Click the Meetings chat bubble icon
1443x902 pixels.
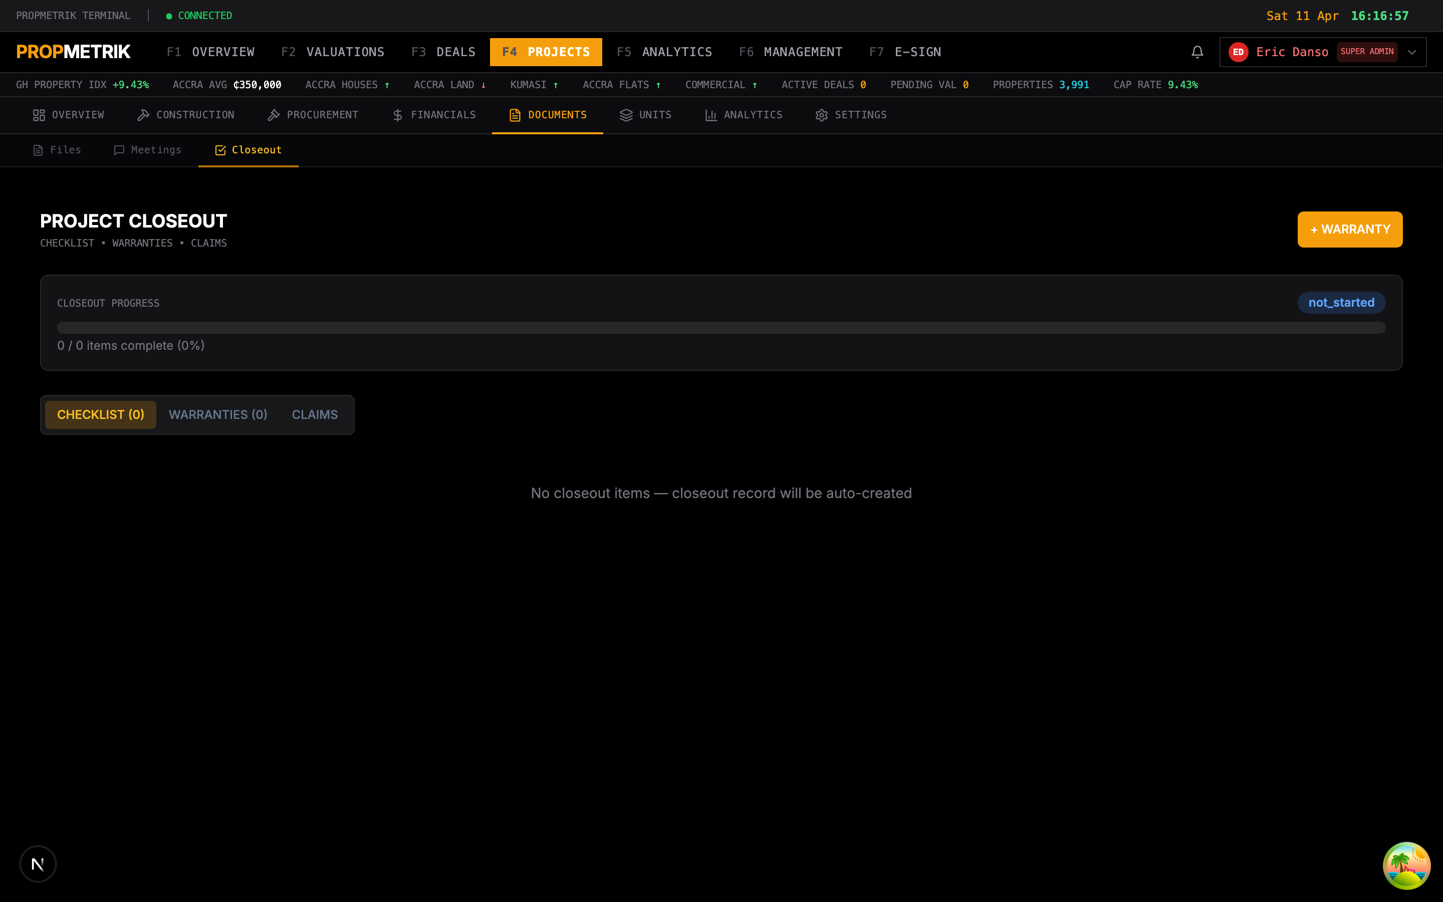(119, 150)
